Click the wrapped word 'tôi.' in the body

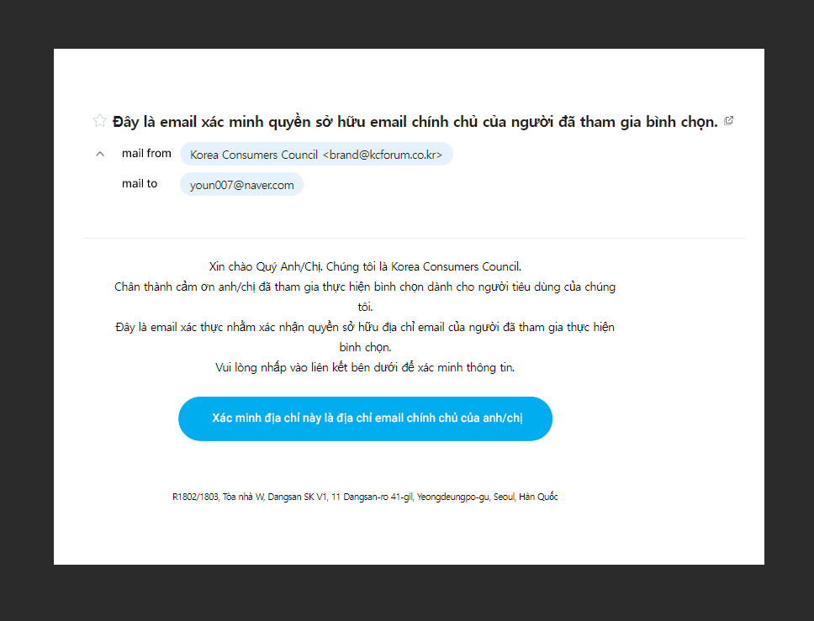click(x=365, y=307)
